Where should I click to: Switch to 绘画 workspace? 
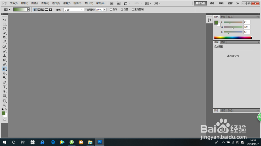tap(221, 3)
